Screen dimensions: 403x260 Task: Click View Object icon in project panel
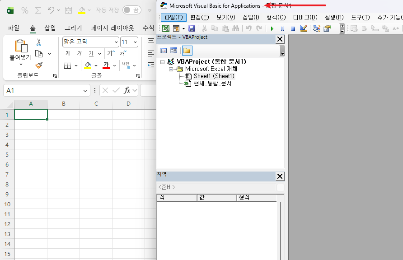click(x=174, y=51)
